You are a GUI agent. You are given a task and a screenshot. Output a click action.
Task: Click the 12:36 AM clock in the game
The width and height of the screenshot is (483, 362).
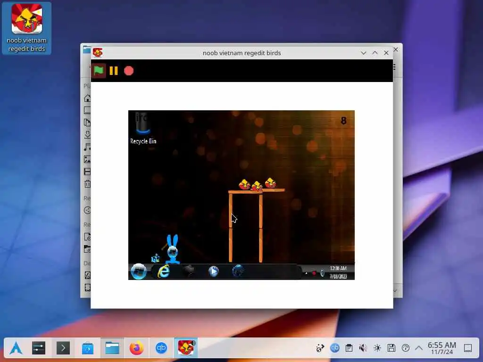coord(338,268)
